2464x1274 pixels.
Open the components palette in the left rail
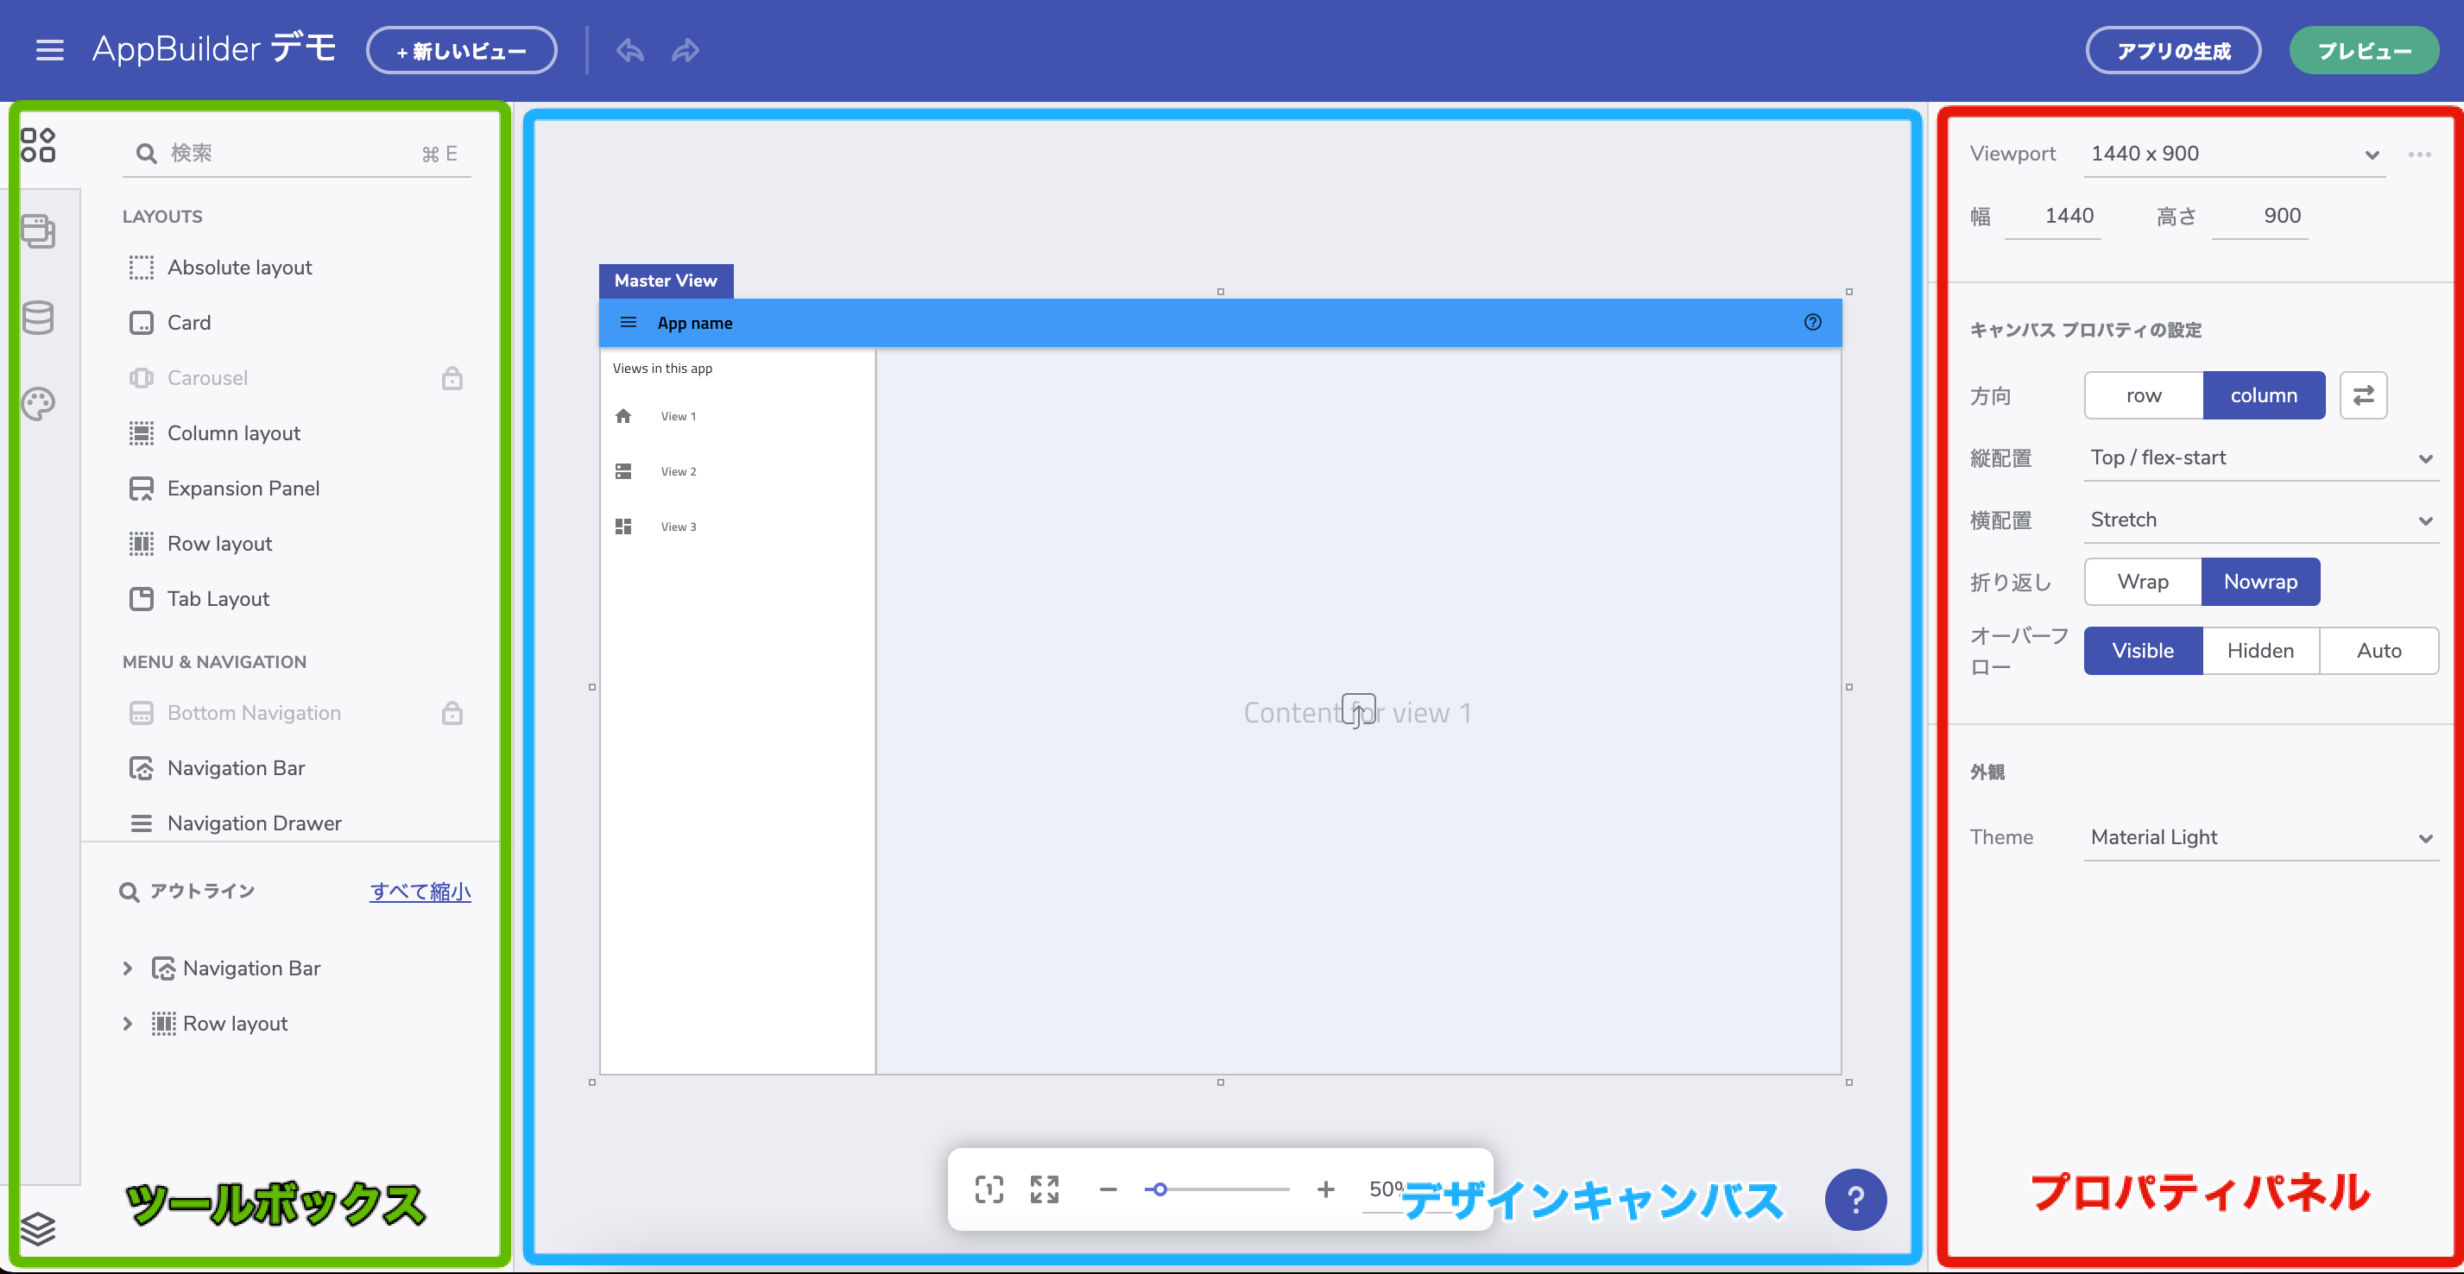38,145
